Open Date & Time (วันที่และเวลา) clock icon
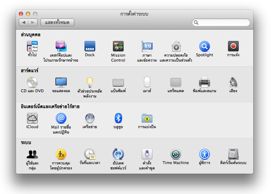Screen dimensions: 271x194 point(90,154)
